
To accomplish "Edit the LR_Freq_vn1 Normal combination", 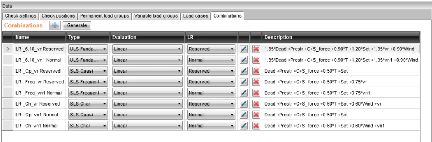I will coord(243,93).
